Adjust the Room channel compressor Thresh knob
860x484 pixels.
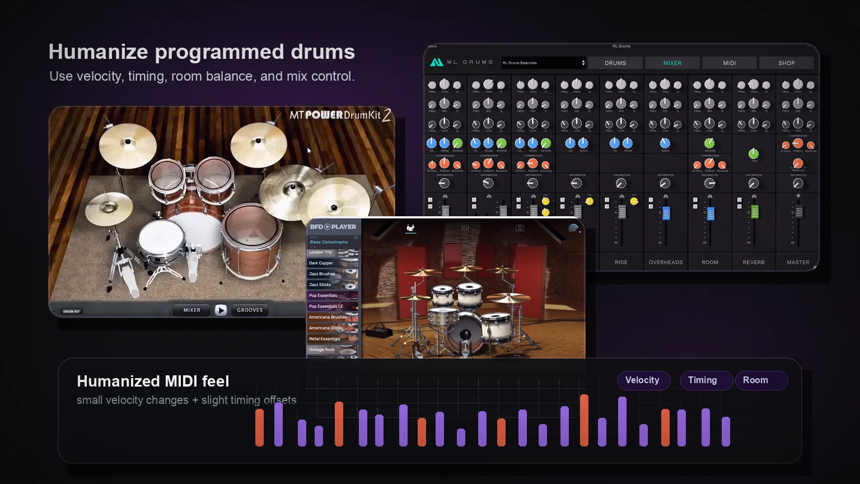pos(709,163)
